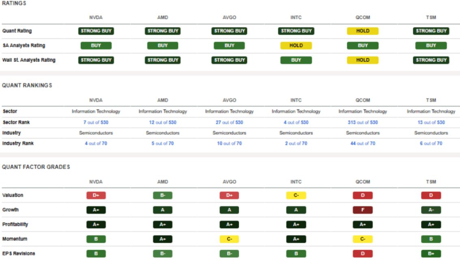Click TSM Growth A- grade
Screen dimensions: 460x263
click(431, 210)
